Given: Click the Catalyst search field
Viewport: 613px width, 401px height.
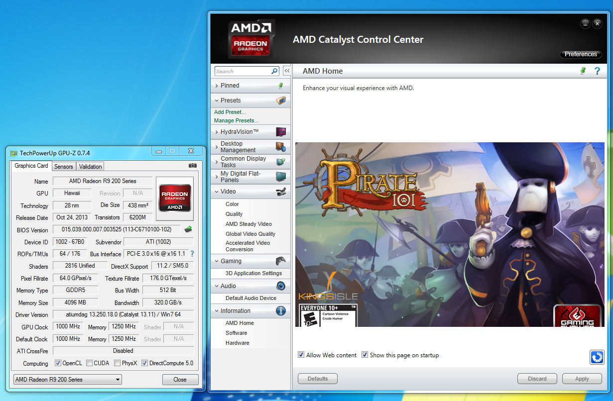Looking at the screenshot, I should (243, 71).
